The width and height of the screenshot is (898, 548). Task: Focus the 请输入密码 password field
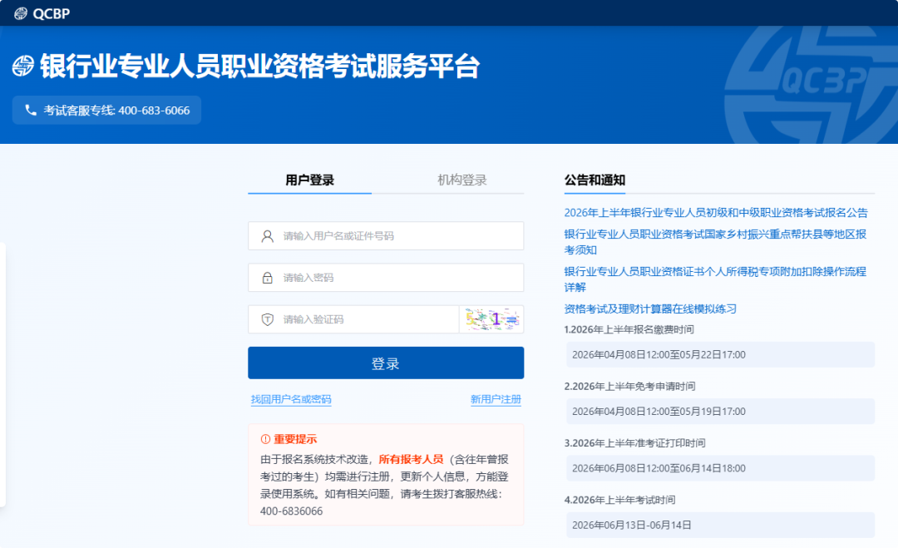pyautogui.click(x=399, y=278)
